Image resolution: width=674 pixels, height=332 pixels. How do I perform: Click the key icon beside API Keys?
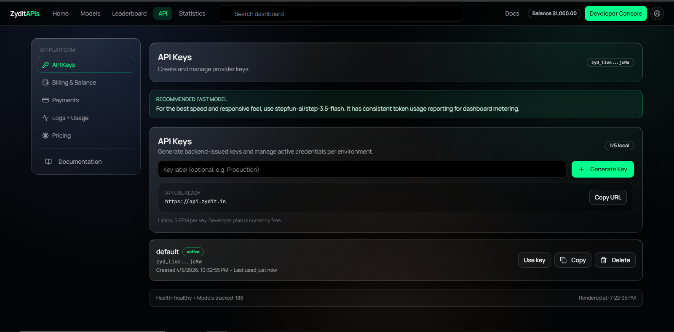point(45,65)
